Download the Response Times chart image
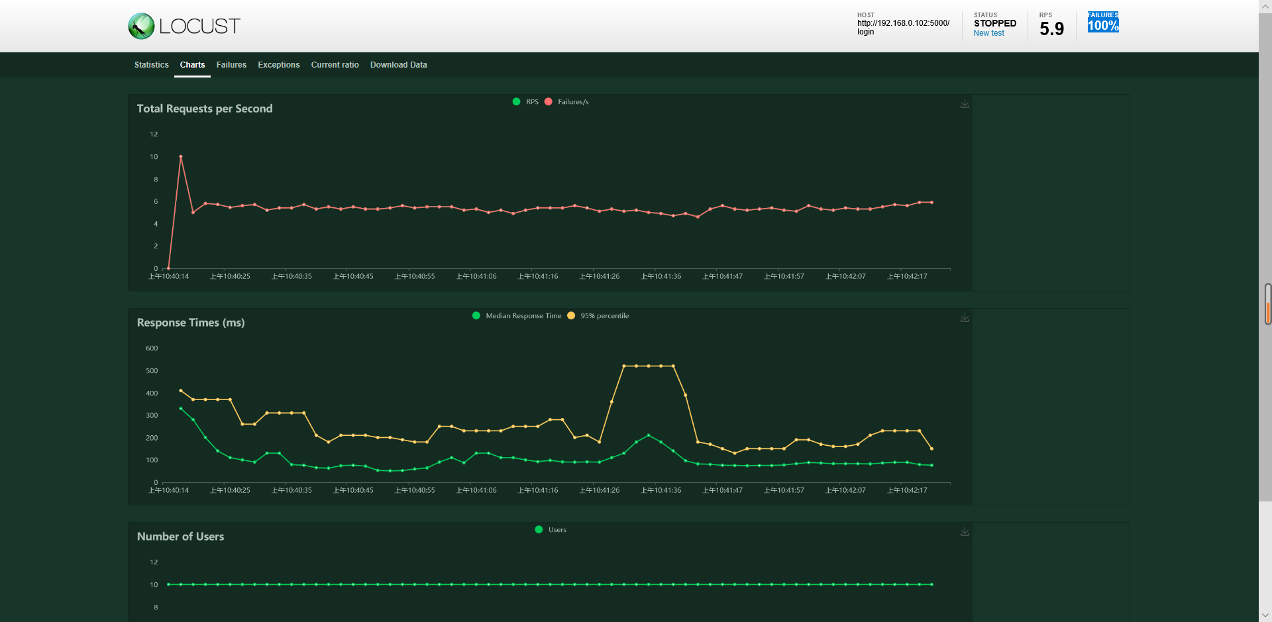This screenshot has height=622, width=1272. click(965, 318)
